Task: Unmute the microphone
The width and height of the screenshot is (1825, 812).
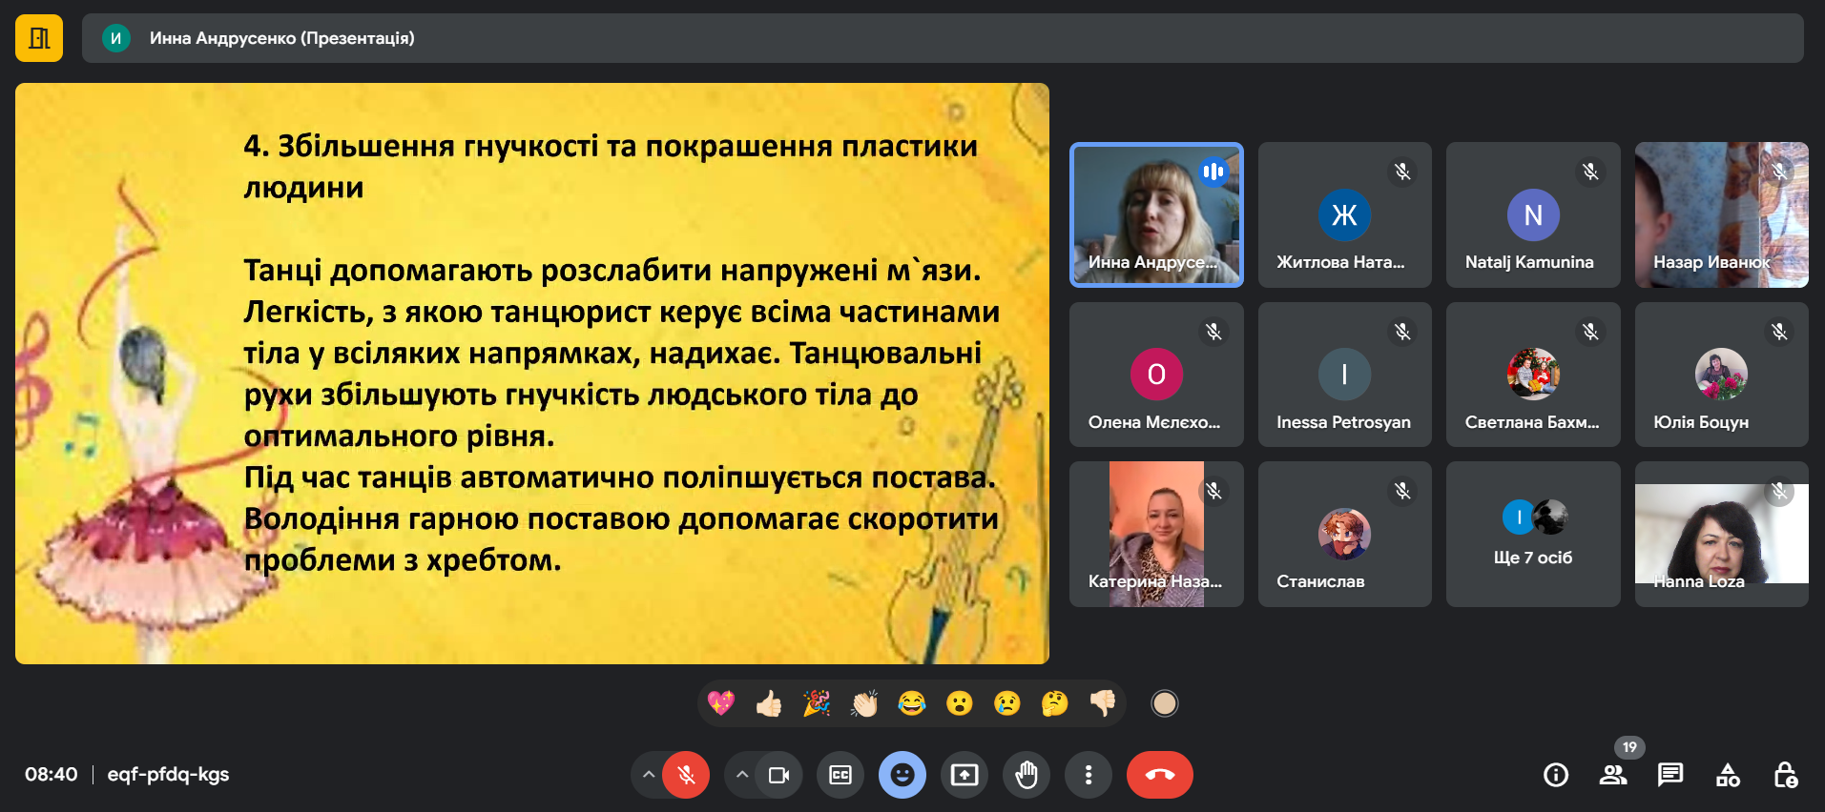Action: point(686,775)
